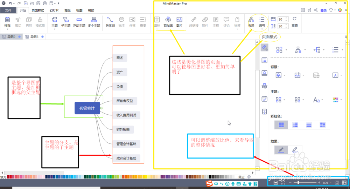The image size is (350, 189).
Task: Click the zoom slider handle
Action: pos(298,183)
